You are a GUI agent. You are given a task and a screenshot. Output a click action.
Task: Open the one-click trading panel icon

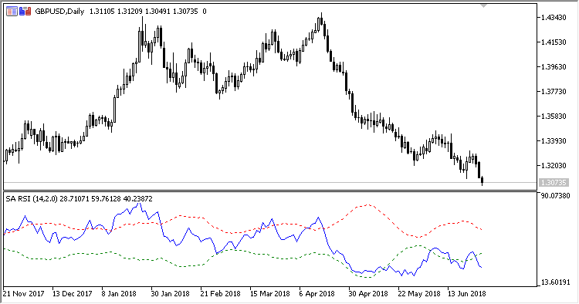coord(25,12)
